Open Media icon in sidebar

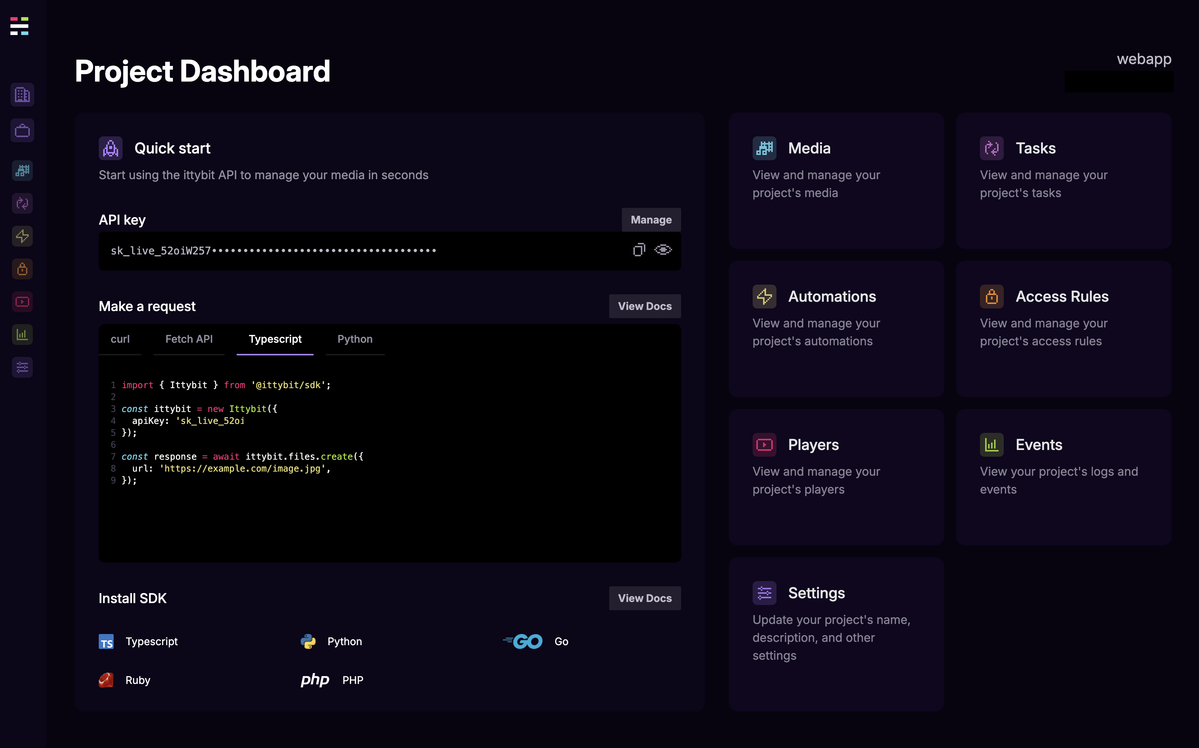(22, 171)
